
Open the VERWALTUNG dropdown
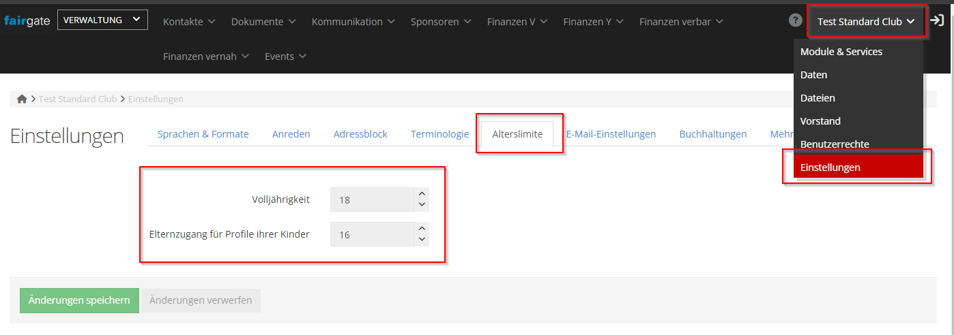102,20
